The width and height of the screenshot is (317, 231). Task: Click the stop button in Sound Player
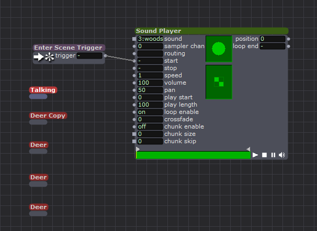(x=265, y=155)
